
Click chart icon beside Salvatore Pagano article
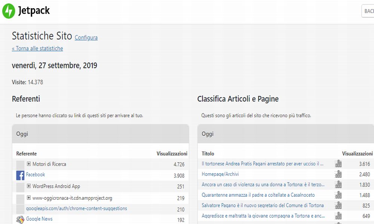point(338,205)
